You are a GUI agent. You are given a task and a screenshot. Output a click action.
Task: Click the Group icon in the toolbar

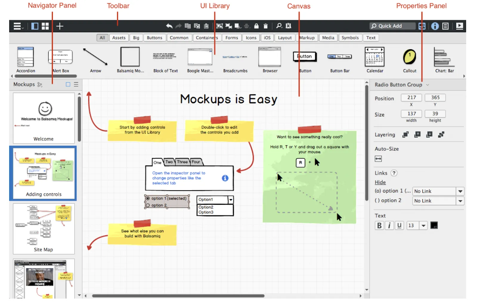point(219,26)
